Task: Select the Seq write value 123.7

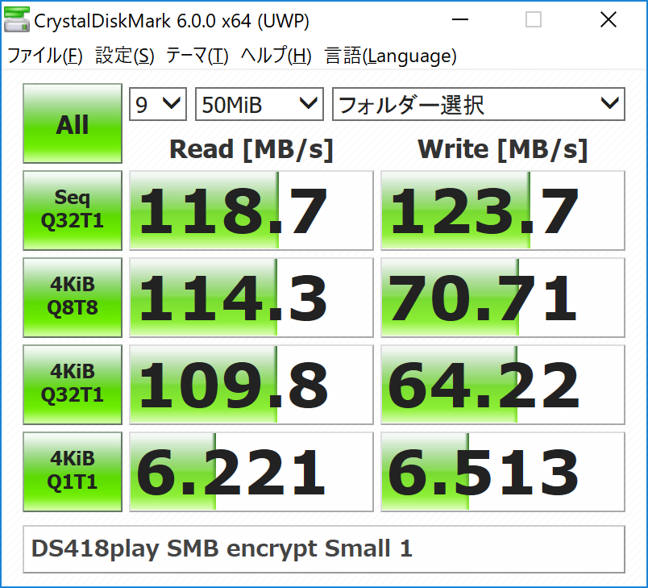Action: (x=503, y=210)
